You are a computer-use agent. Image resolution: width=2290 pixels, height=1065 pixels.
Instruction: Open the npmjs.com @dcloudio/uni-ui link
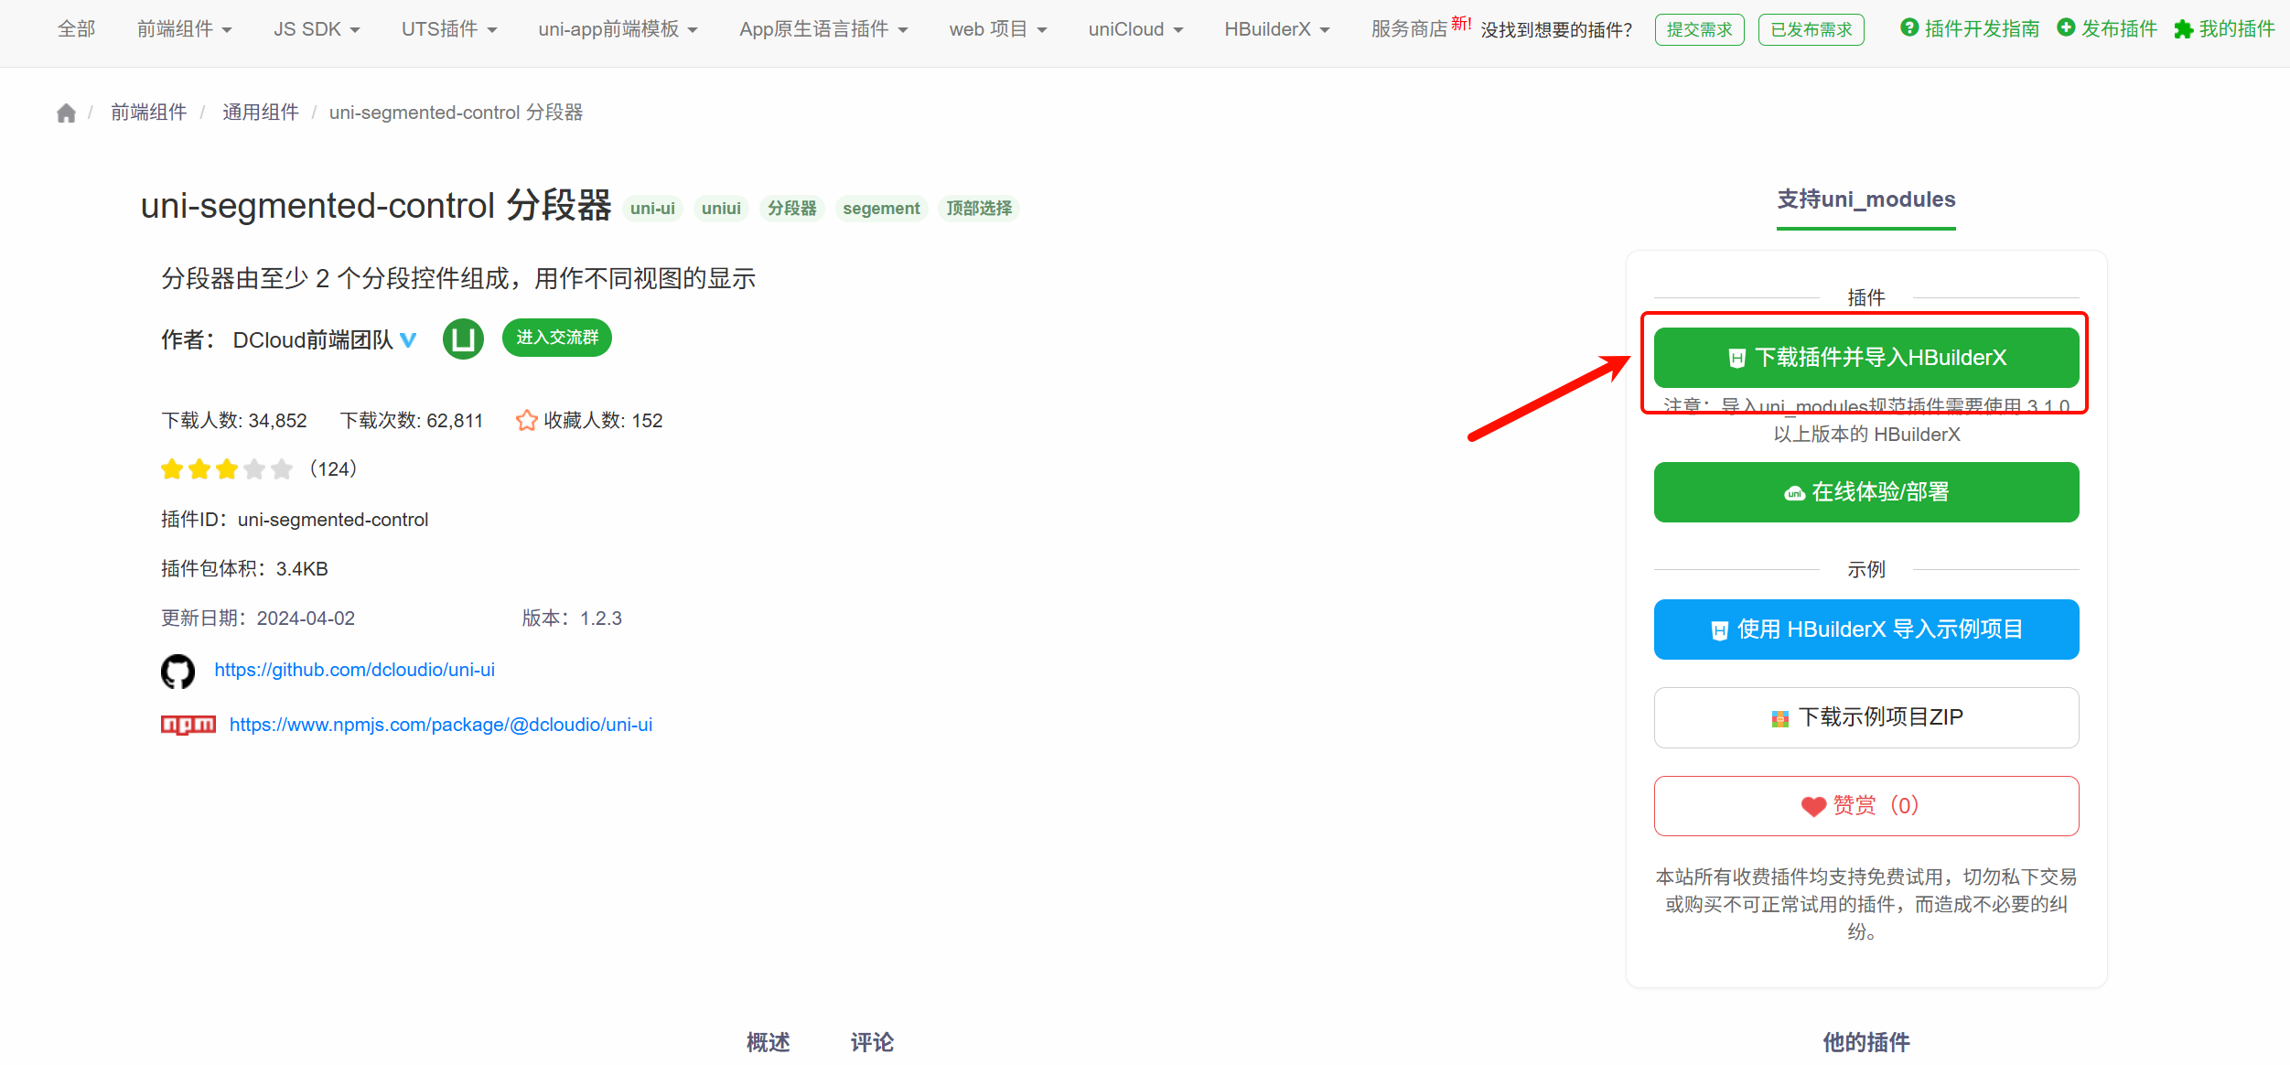pyautogui.click(x=441, y=725)
